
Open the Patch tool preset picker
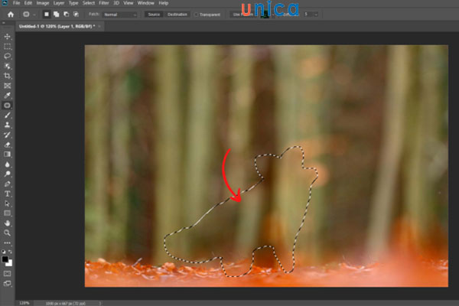click(30, 15)
